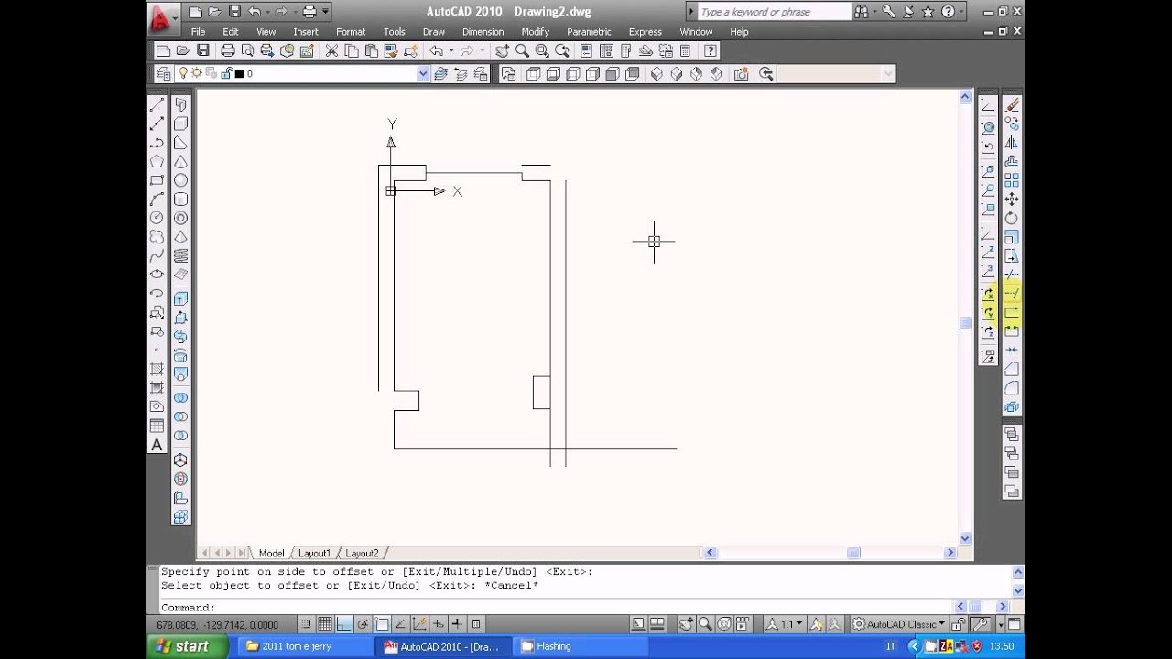Open the status bar menu arrow
Screen dimensions: 1172x659
[1000, 624]
